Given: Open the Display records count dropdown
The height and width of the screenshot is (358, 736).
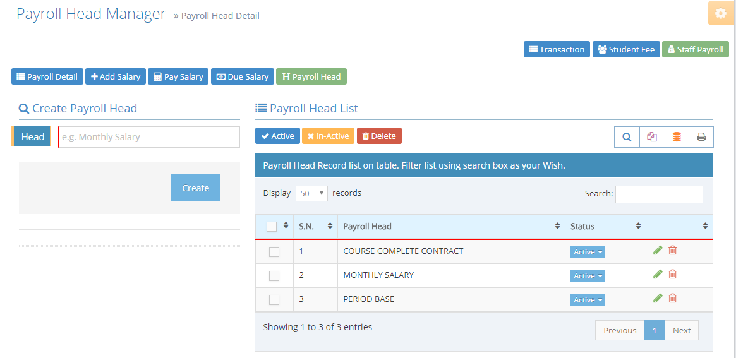Looking at the screenshot, I should coord(311,194).
